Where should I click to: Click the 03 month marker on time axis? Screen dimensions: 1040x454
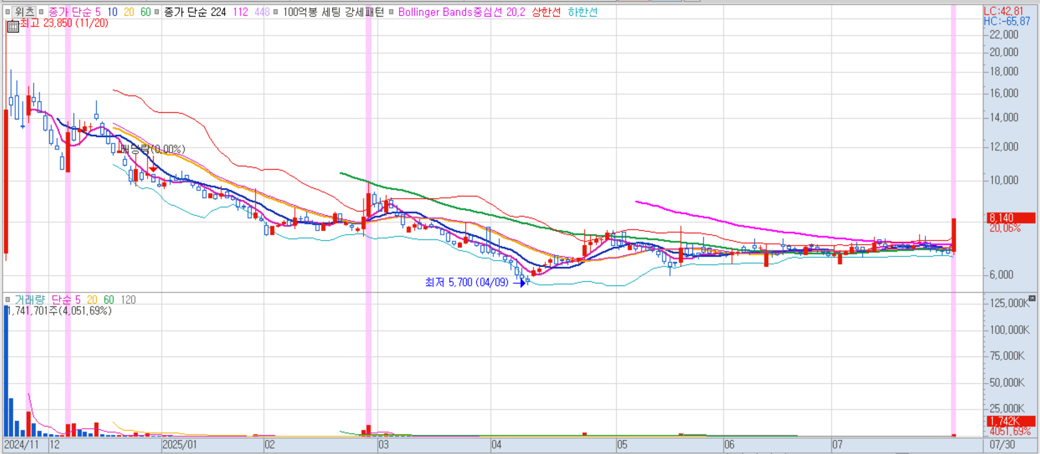click(384, 445)
